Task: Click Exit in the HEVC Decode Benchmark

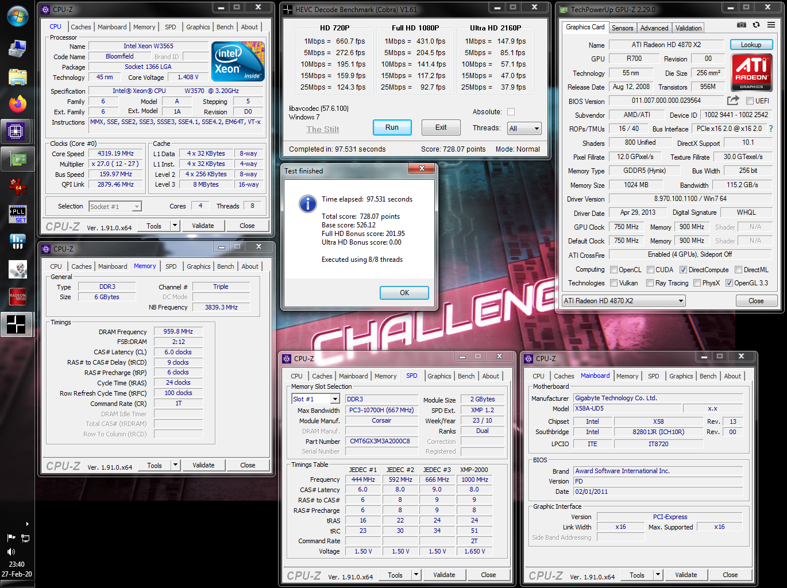Action: [x=441, y=127]
